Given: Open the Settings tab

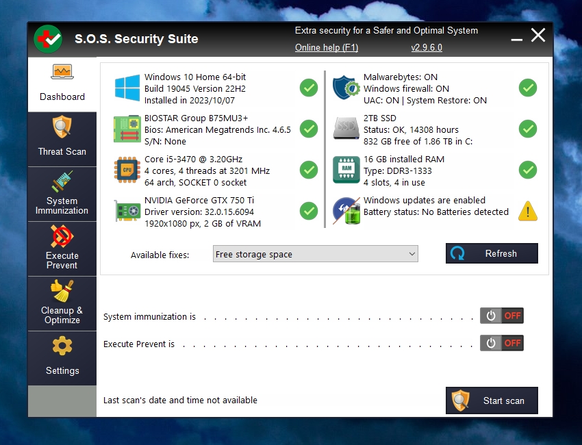Looking at the screenshot, I should tap(62, 358).
